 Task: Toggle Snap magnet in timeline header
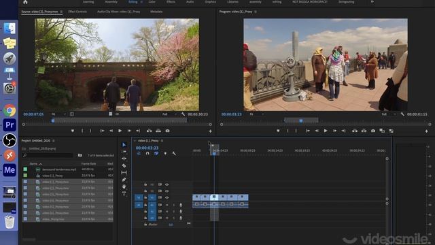147,154
